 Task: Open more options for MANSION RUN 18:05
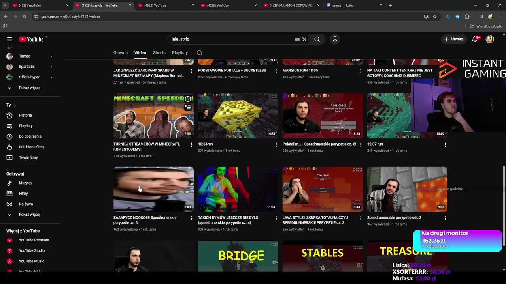pyautogui.click(x=361, y=71)
